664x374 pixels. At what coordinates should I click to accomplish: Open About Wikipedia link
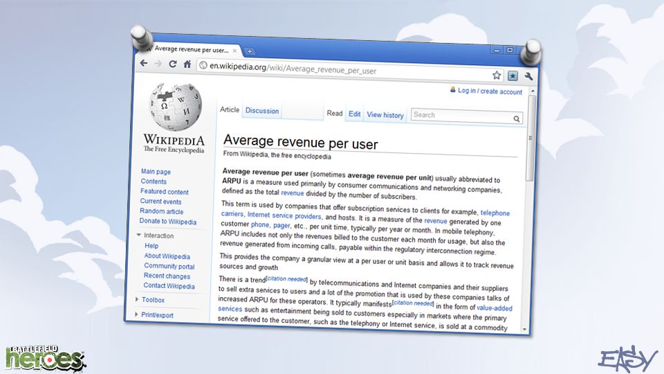(x=167, y=256)
